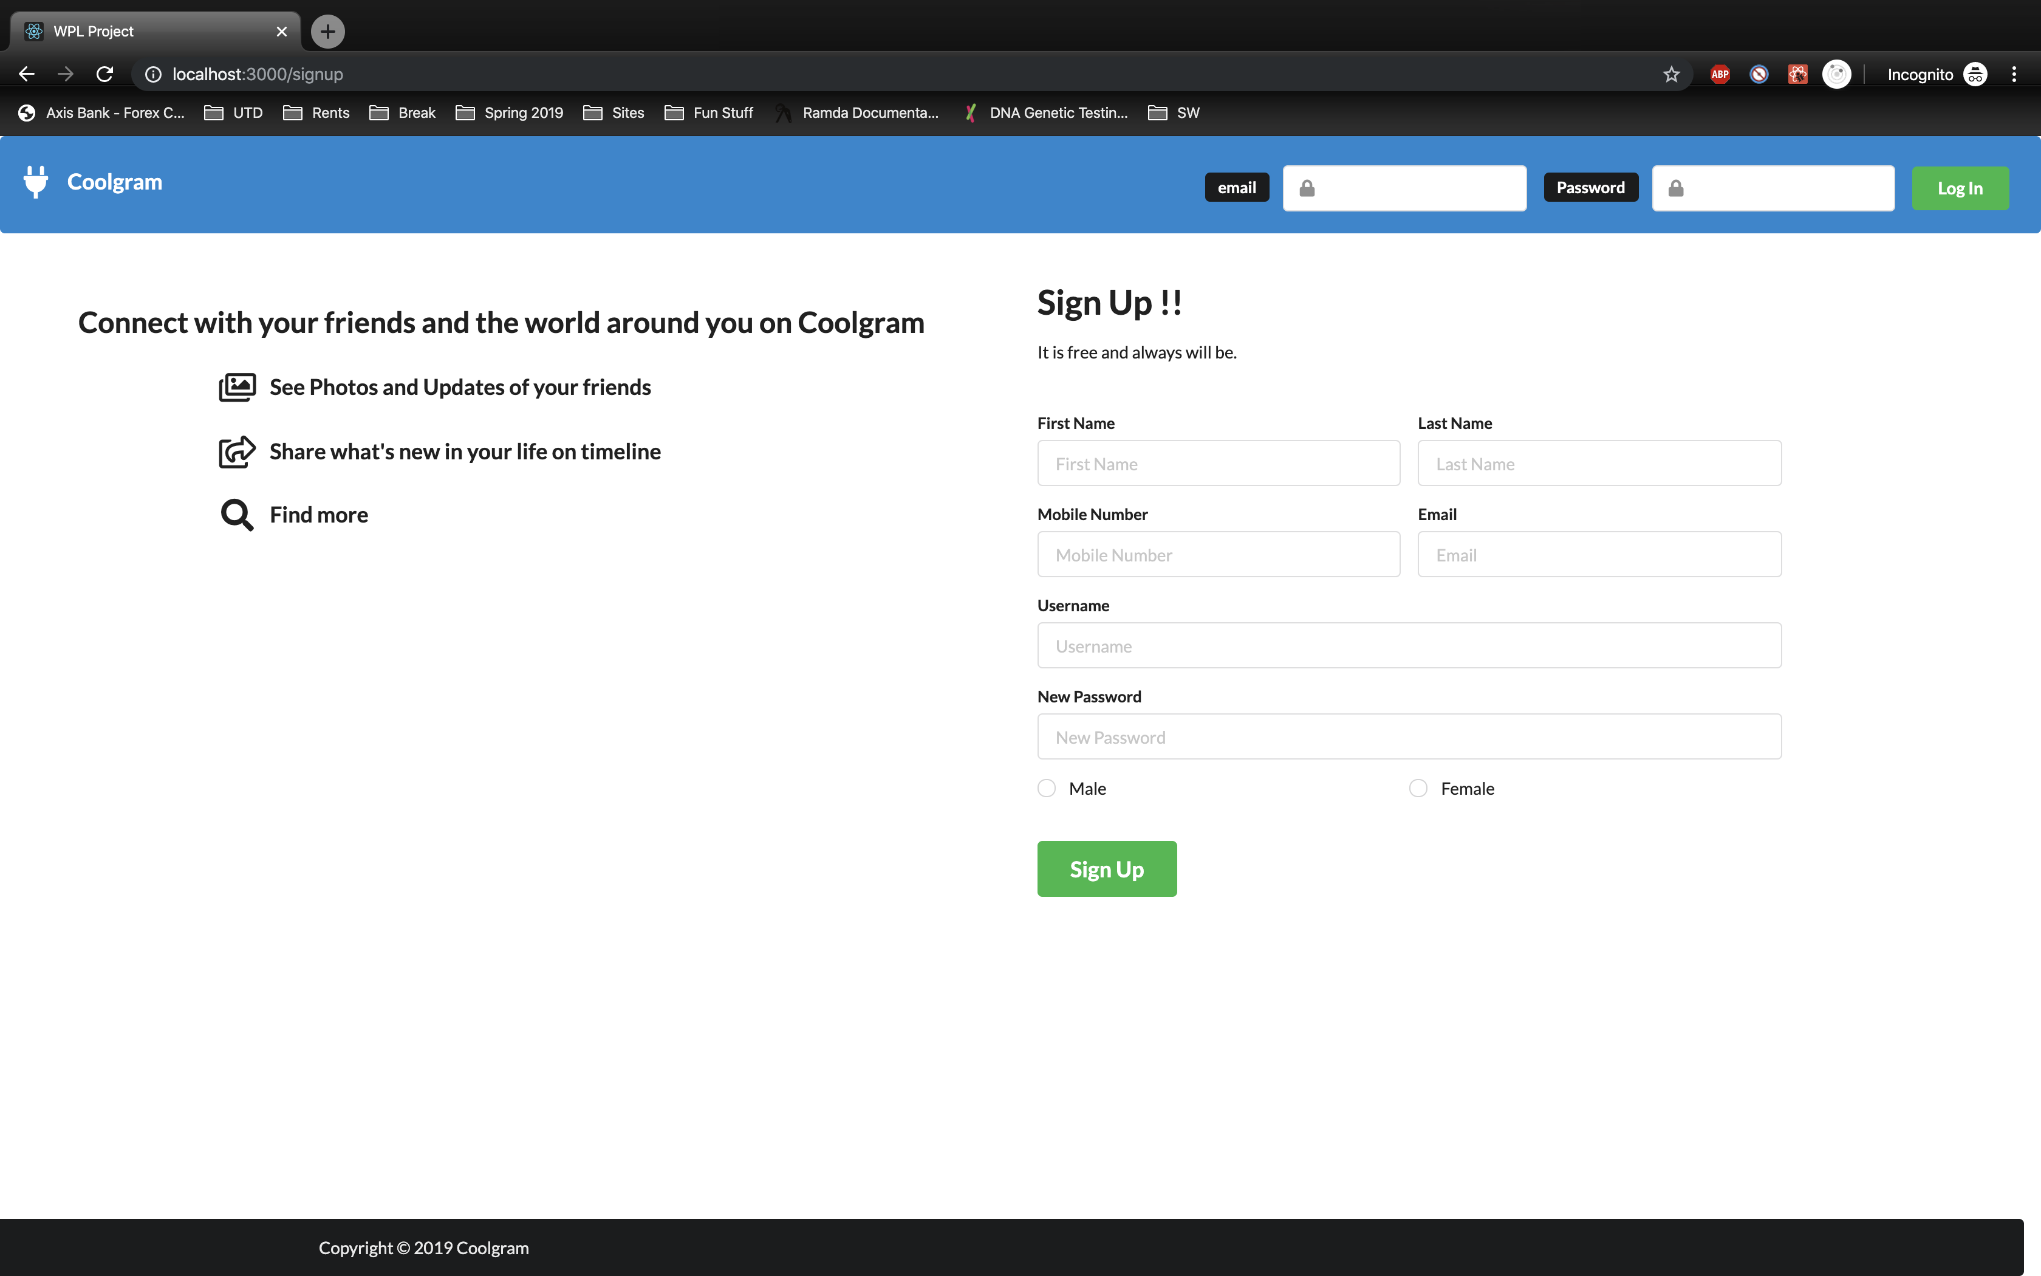Click the photos icon beside See Photos
This screenshot has height=1276, width=2041.
tap(237, 388)
